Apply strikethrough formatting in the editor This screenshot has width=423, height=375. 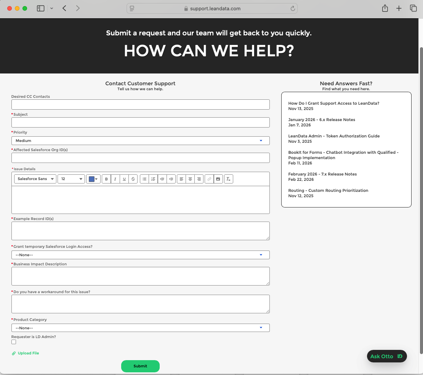tap(133, 179)
